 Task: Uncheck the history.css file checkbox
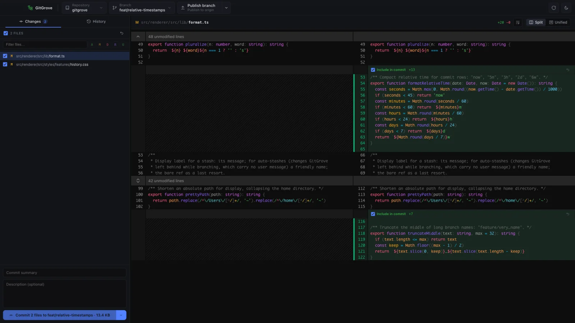5,65
